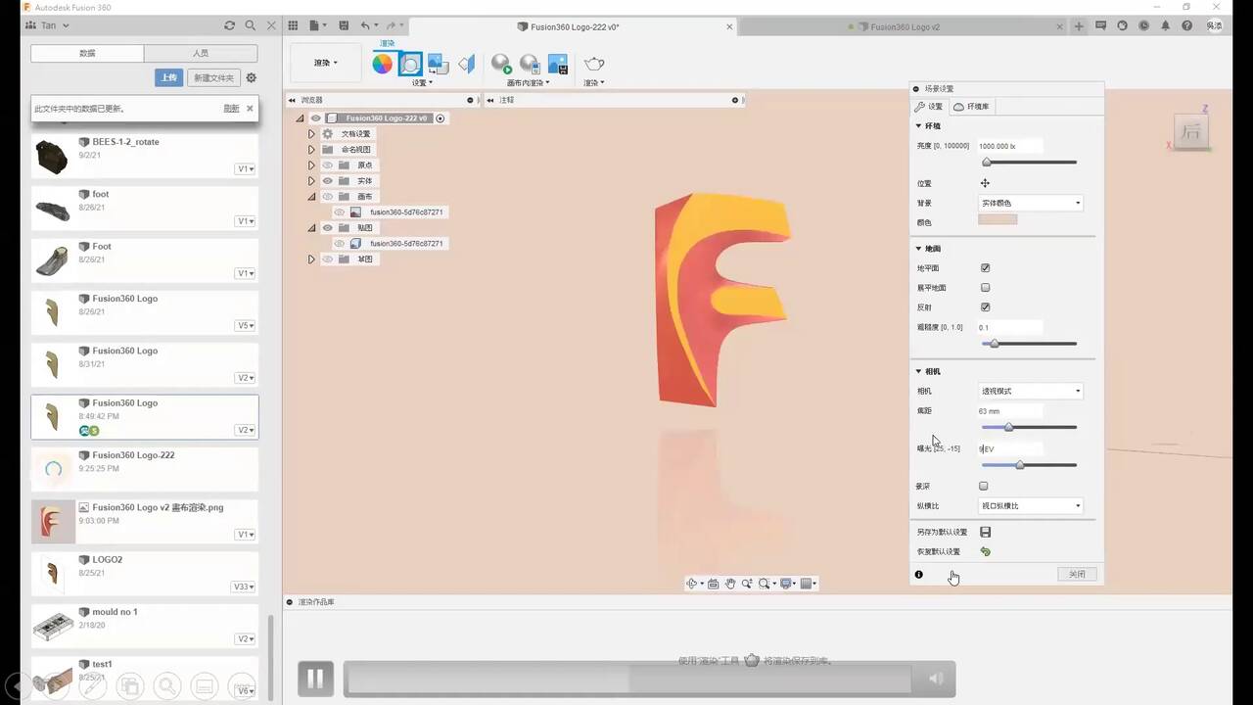Select the 设置 tab in scene settings

tap(929, 107)
